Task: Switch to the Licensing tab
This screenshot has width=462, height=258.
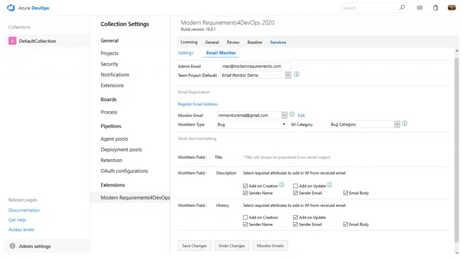Action: pos(189,42)
